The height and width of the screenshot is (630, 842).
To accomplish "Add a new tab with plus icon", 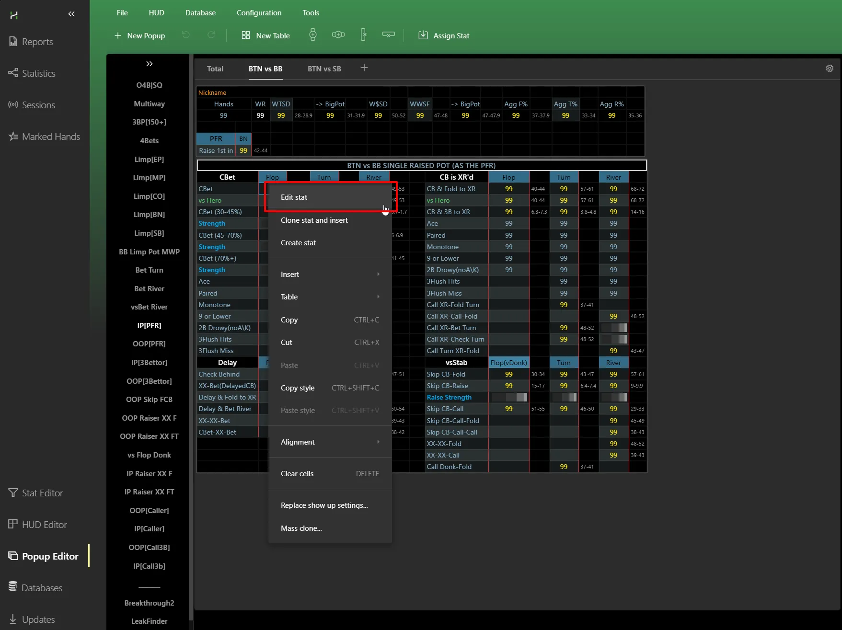I will (x=364, y=68).
